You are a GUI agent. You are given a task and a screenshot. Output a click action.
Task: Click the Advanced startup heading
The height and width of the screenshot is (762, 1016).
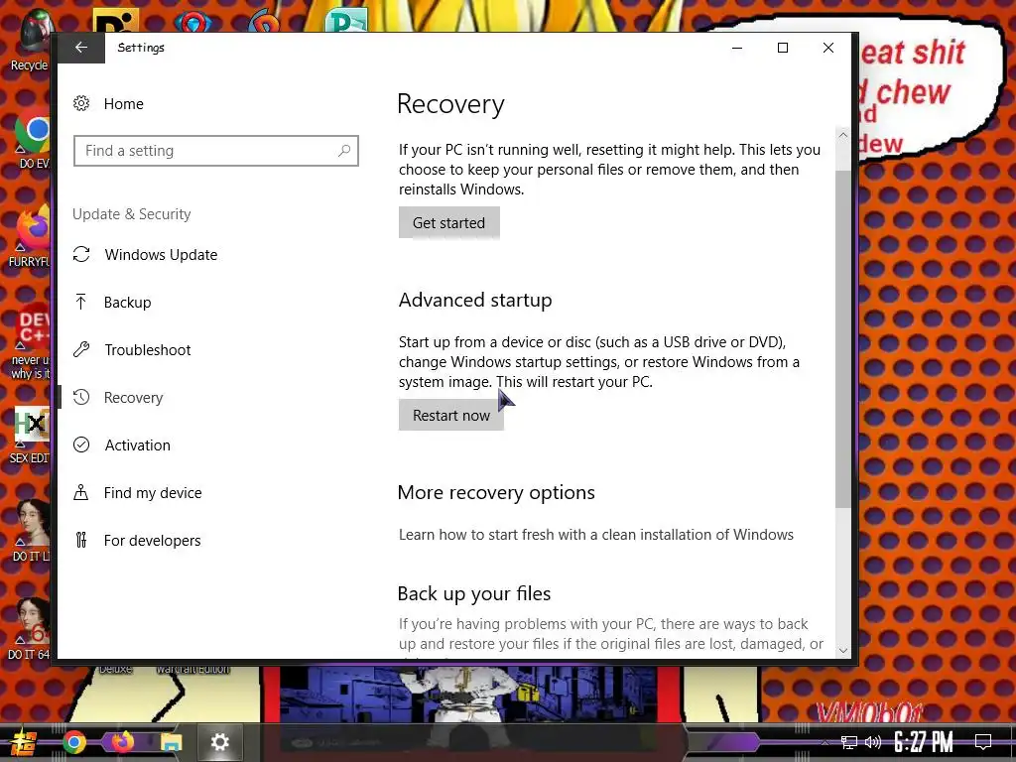point(475,300)
